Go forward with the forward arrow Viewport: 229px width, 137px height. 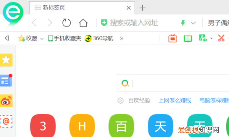50,23
